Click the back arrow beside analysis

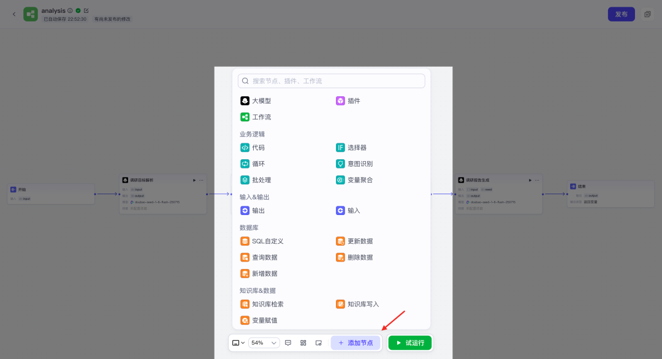click(14, 14)
